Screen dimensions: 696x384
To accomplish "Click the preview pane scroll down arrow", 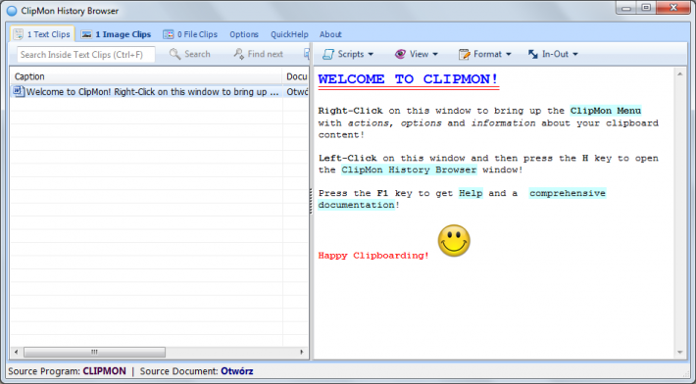I will (680, 353).
